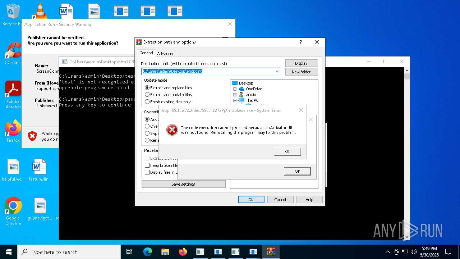Image resolution: width=460 pixels, height=259 pixels.
Task: Click Save settings button
Action: click(183, 184)
